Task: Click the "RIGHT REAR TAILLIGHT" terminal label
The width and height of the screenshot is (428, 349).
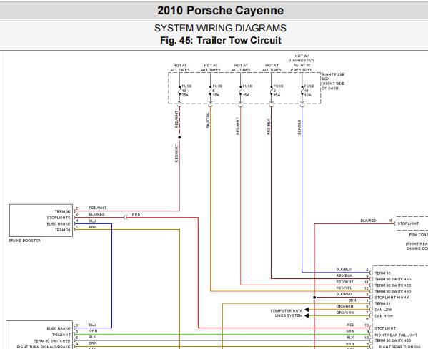Action: coord(396,335)
